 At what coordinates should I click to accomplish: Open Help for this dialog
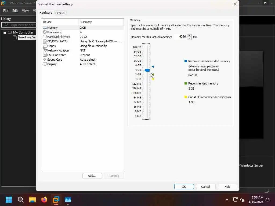[x=227, y=187]
